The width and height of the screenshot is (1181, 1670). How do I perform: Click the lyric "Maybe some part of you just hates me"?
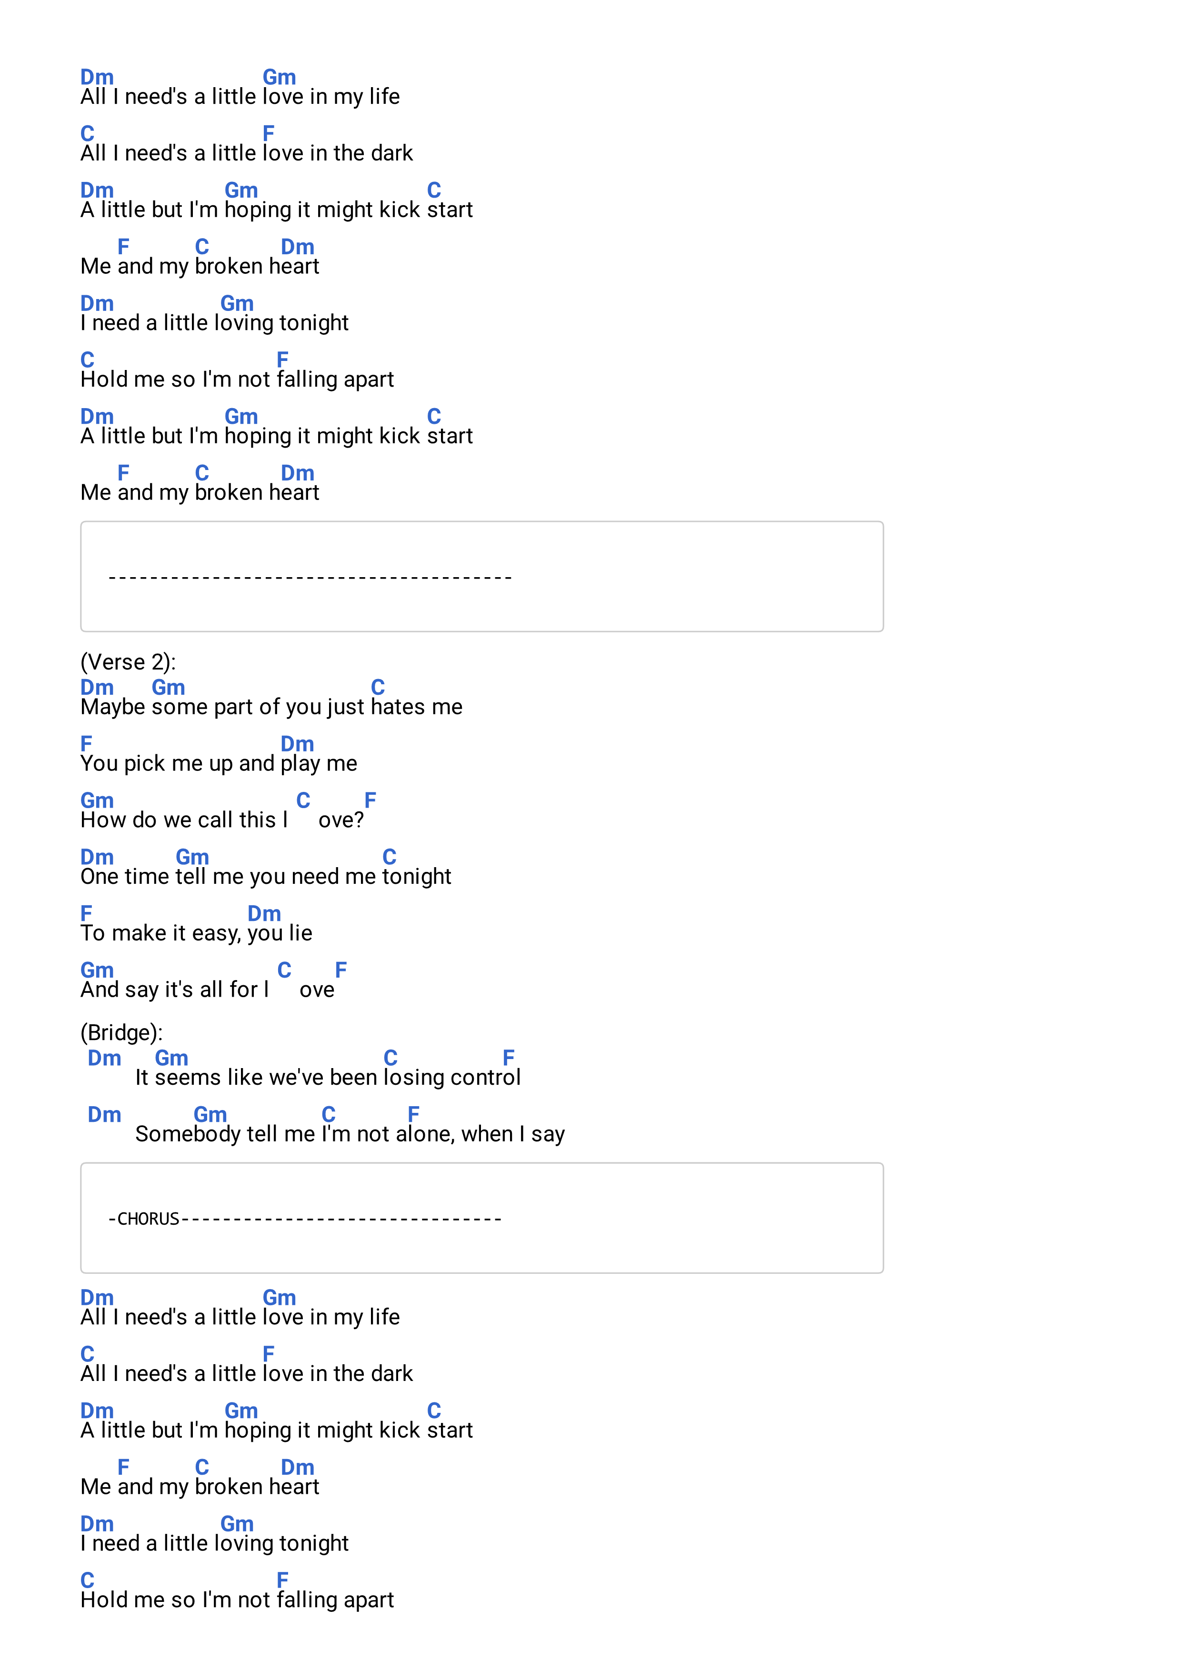click(x=271, y=707)
